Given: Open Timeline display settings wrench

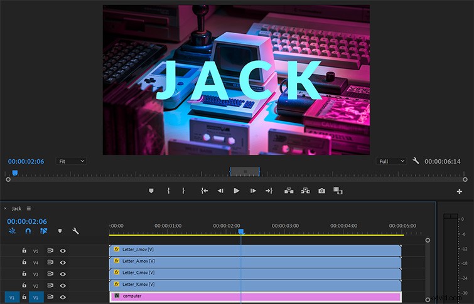Looking at the screenshot, I should coord(75,231).
